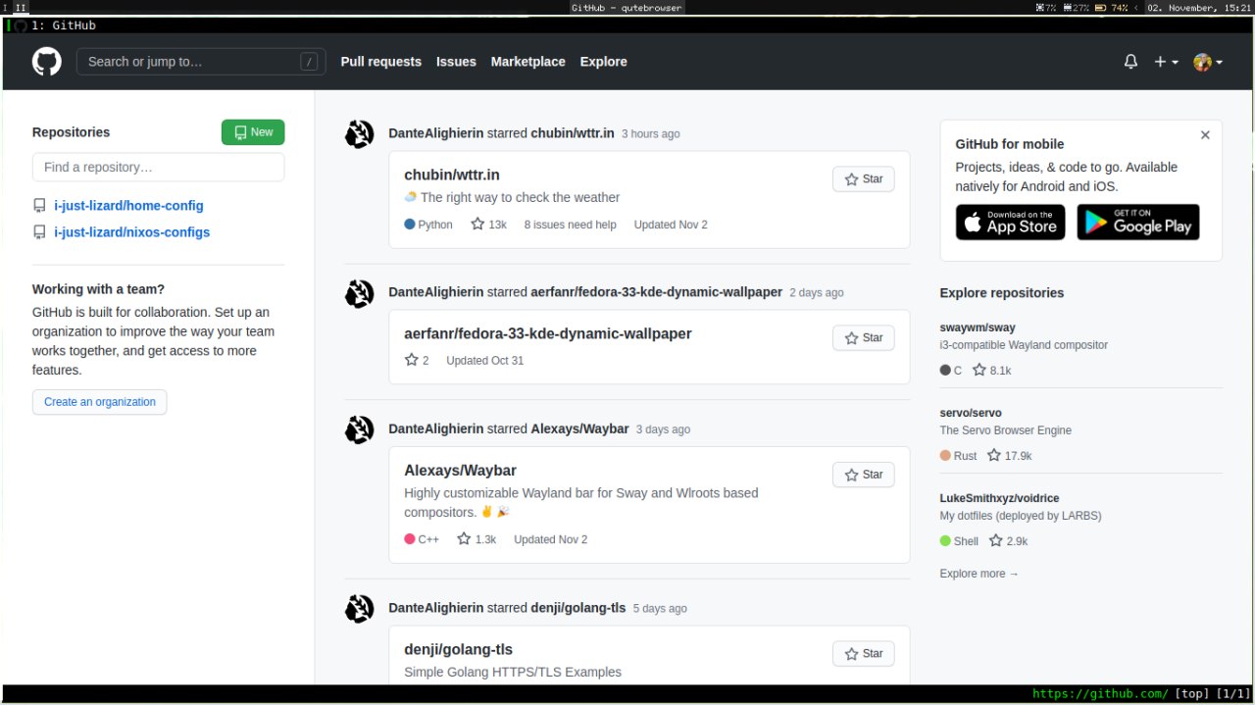Click avatar next to golang-tls activity

click(360, 609)
